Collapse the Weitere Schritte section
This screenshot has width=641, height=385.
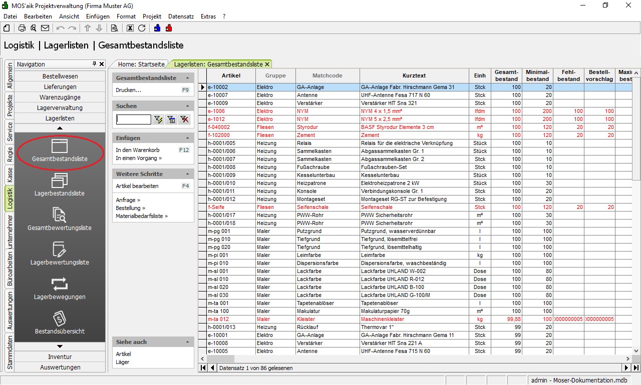tap(188, 174)
